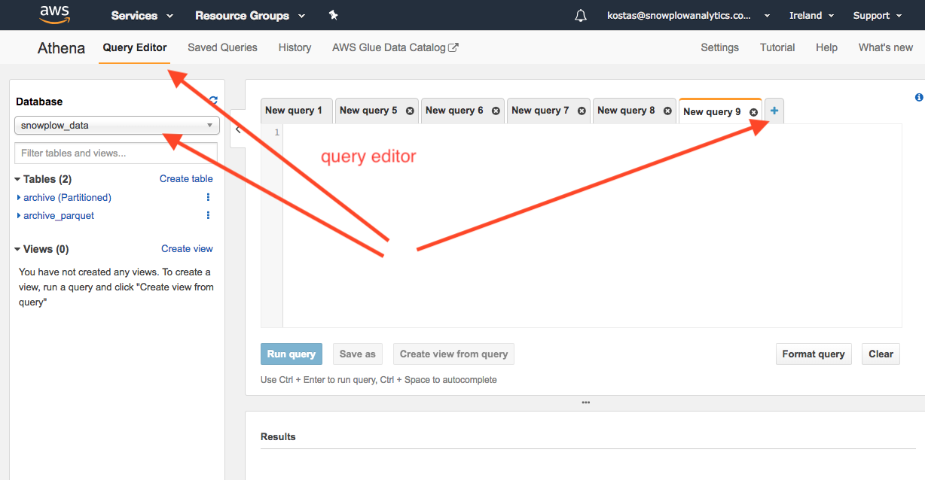
Task: Collapse the left database sidebar panel
Action: pyautogui.click(x=237, y=129)
